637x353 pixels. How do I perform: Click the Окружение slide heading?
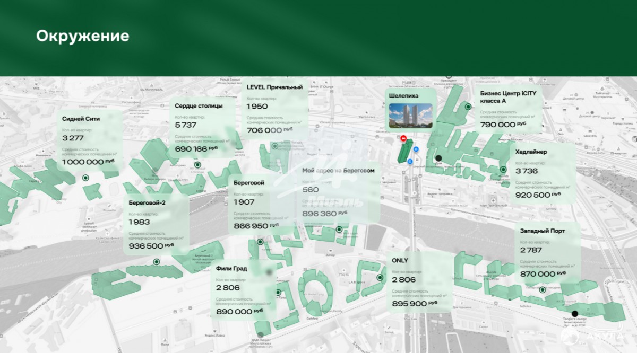(x=83, y=36)
